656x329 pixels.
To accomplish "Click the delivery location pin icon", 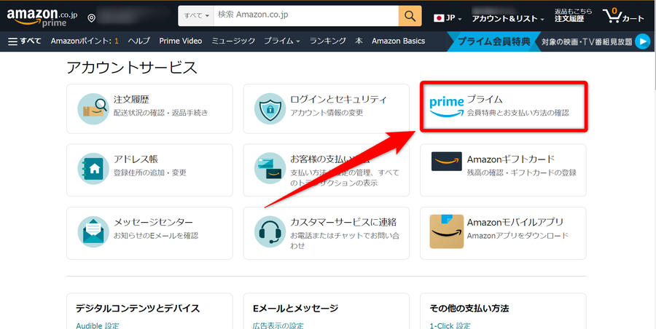I will (x=91, y=18).
